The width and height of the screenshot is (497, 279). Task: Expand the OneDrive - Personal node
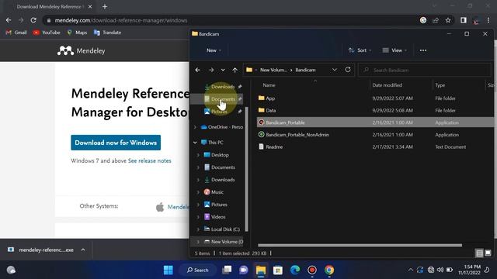pyautogui.click(x=195, y=127)
